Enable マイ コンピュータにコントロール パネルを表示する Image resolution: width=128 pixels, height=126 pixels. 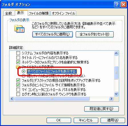pos(18,89)
